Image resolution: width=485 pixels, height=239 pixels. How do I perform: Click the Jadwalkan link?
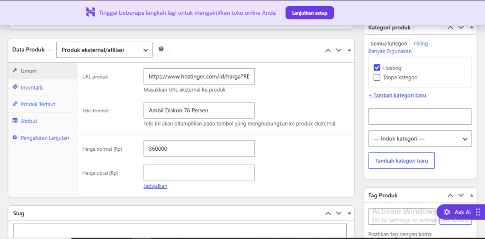(x=155, y=186)
